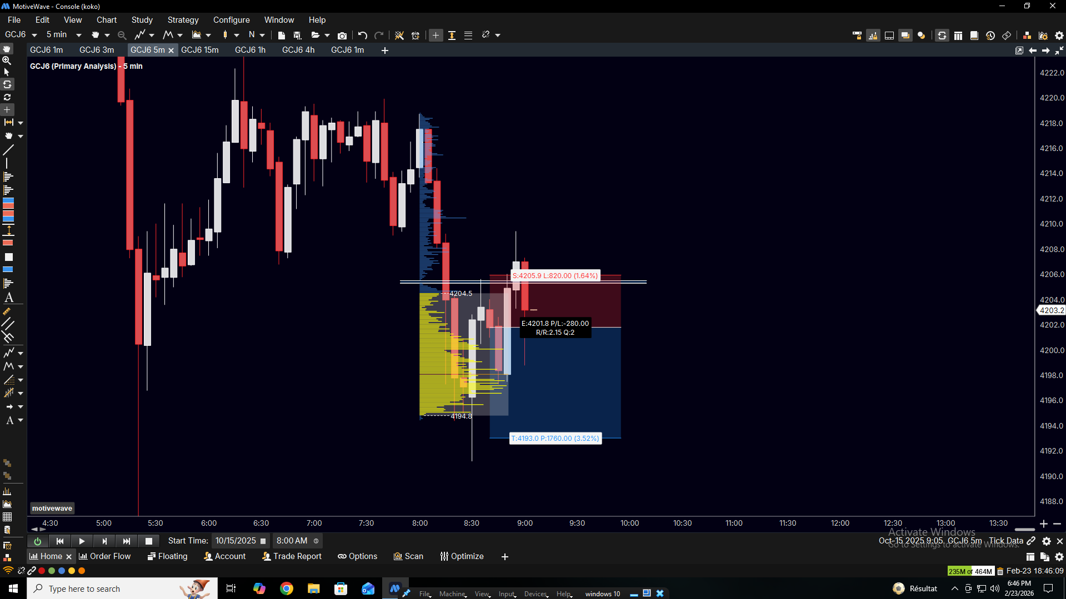The width and height of the screenshot is (1066, 599).
Task: Open the Account page
Action: tap(225, 556)
